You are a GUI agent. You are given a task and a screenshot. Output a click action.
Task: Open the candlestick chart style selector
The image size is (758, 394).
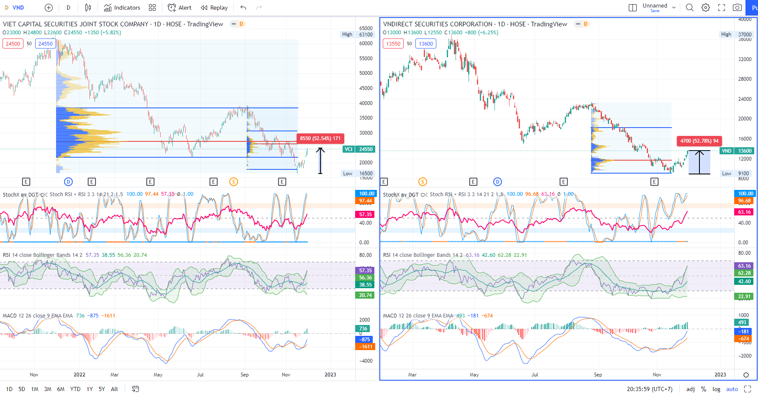click(88, 8)
